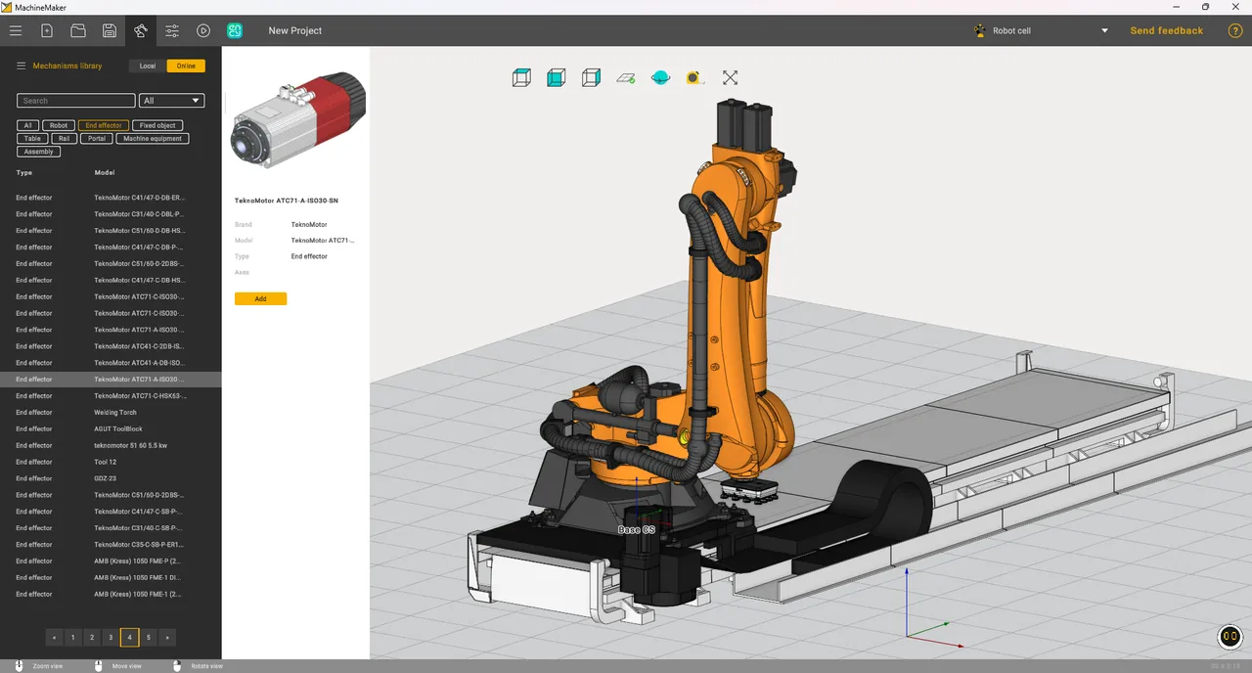Image resolution: width=1252 pixels, height=673 pixels.
Task: Open the Mechanisms library list menu icon
Action: (x=22, y=66)
